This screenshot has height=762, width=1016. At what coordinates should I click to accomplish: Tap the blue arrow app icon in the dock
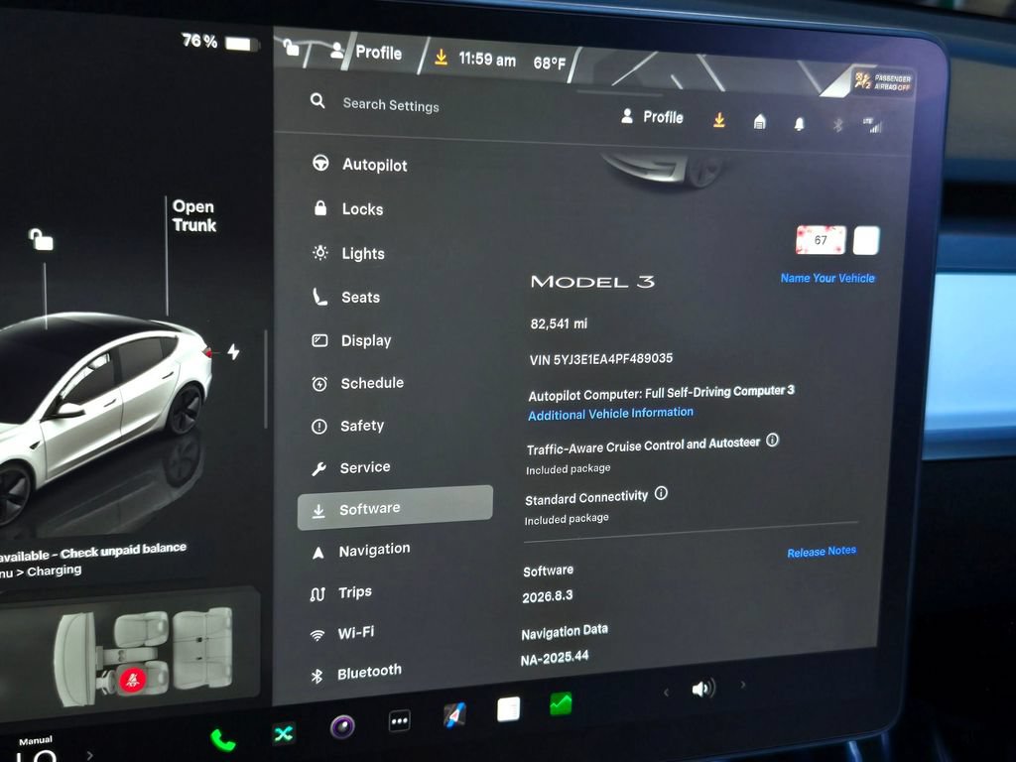tap(454, 715)
